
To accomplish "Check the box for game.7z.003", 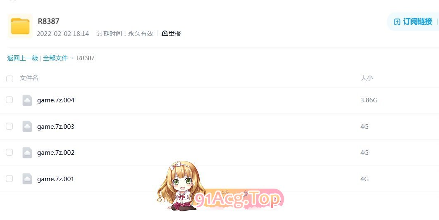I will 9,126.
